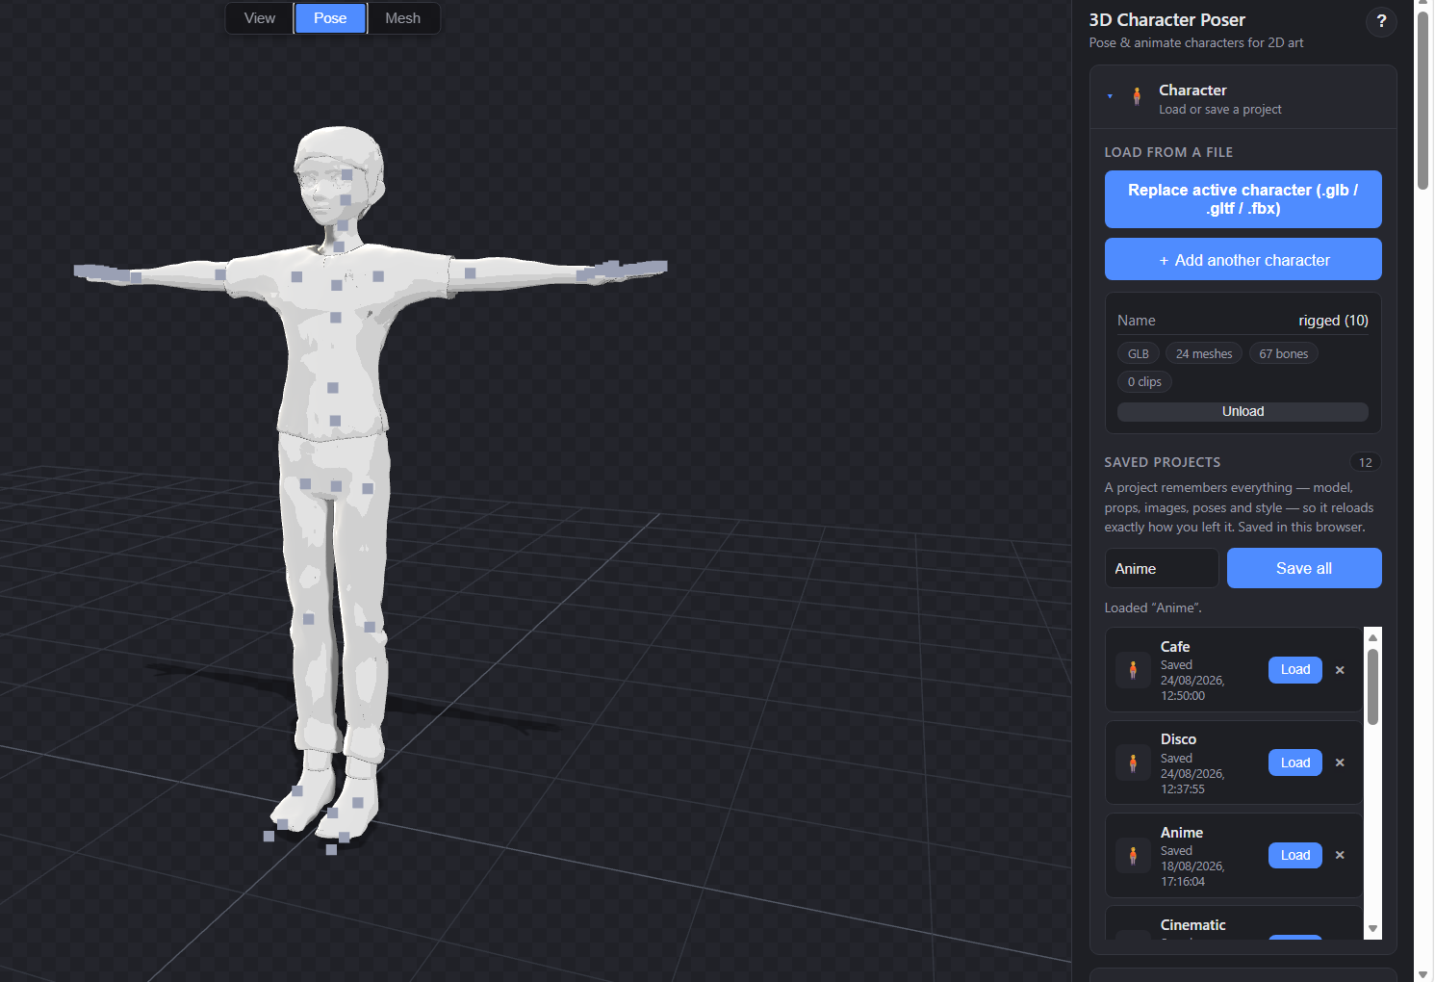The width and height of the screenshot is (1435, 982).
Task: Click the saved projects list scroll-down arrow
Action: point(1373,929)
